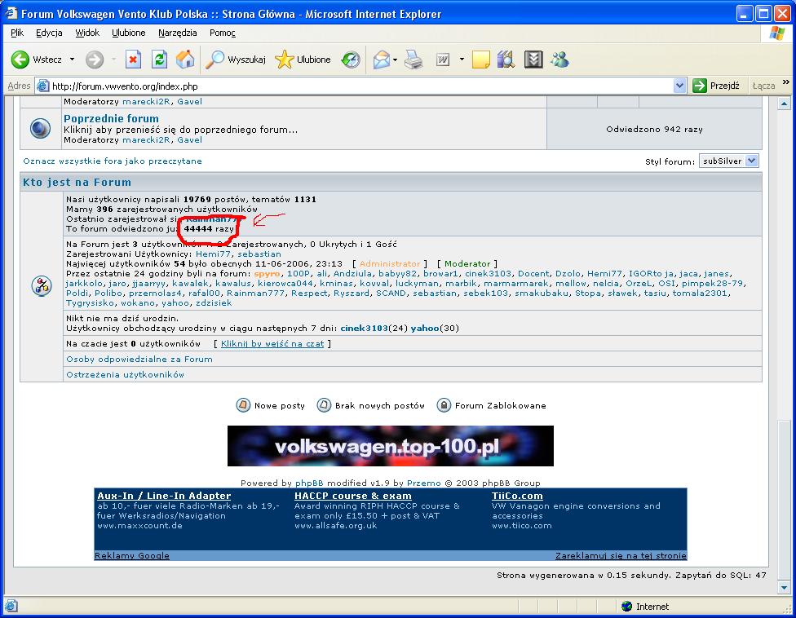Open browsing history clock icon
The image size is (796, 618).
350,60
